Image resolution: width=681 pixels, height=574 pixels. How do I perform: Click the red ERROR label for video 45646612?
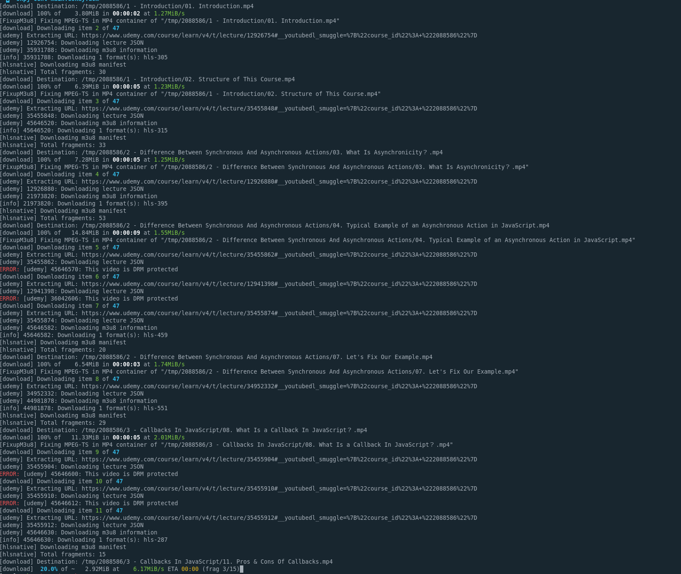pyautogui.click(x=10, y=503)
